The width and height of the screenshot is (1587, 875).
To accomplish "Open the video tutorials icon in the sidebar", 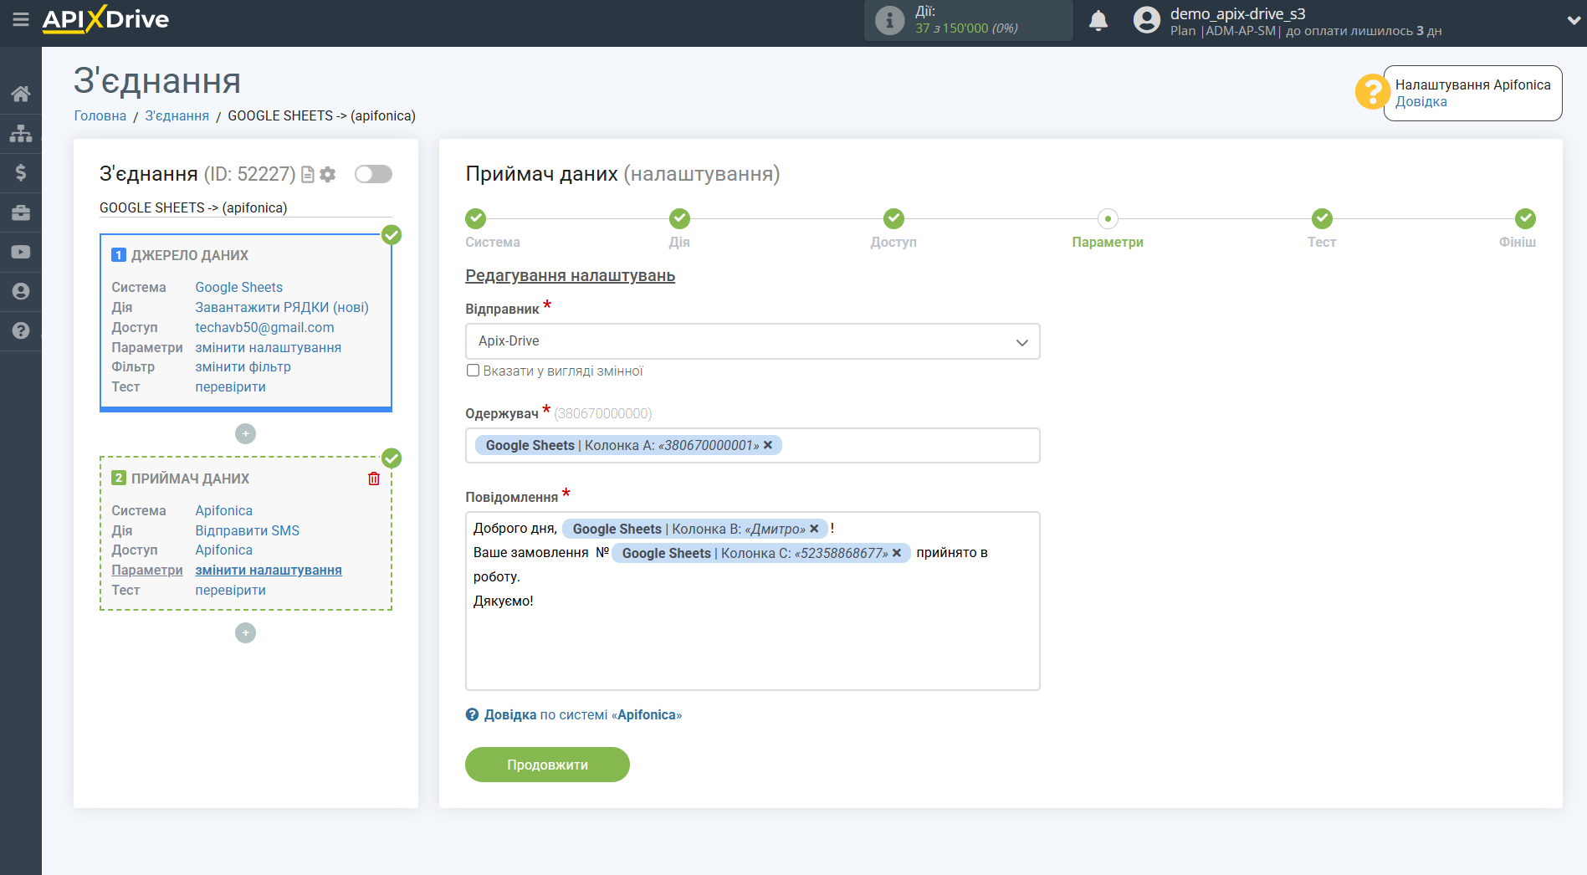I will pos(21,252).
